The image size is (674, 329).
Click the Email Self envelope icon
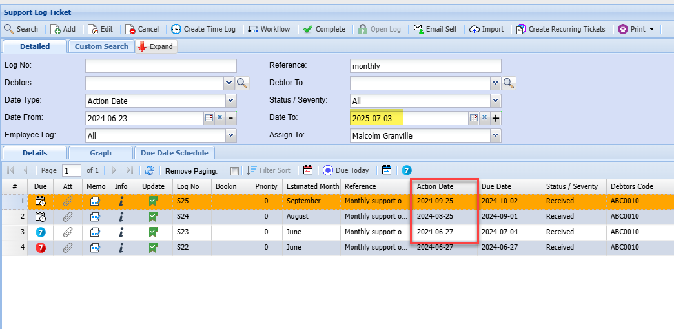(x=418, y=29)
